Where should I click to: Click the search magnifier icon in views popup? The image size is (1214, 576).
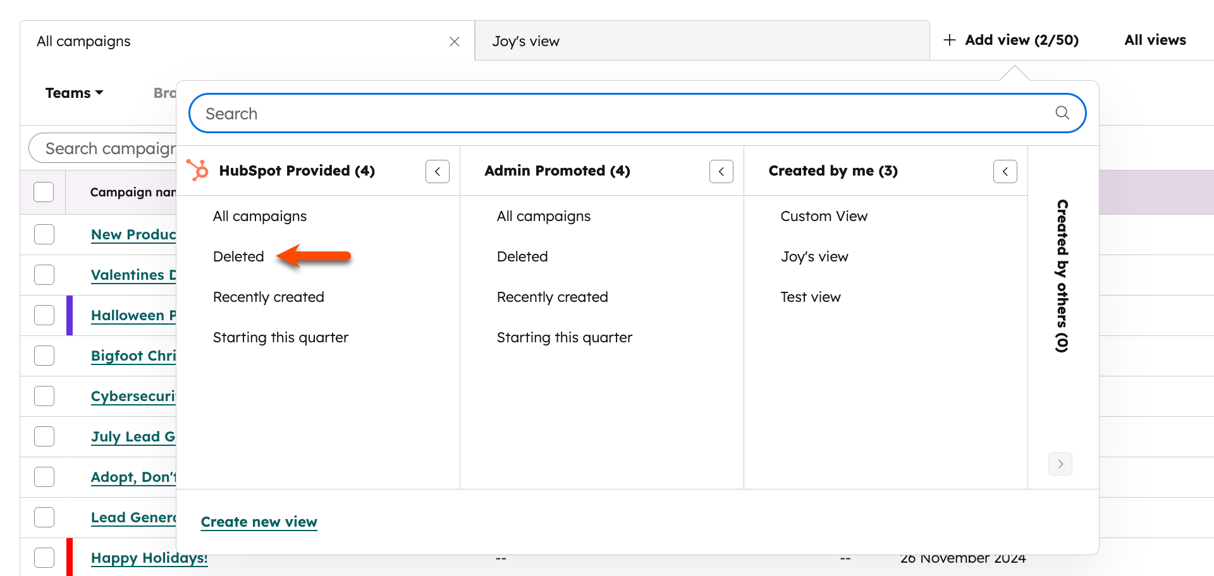point(1062,113)
